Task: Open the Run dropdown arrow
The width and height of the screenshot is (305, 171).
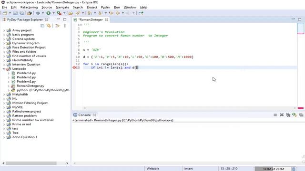Action: [x=53, y=13]
